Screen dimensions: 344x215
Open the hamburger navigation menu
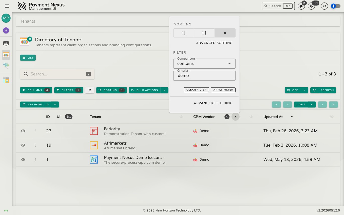click(x=7, y=6)
